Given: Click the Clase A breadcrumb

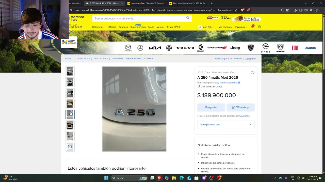Looking at the screenshot, I should pyautogui.click(x=150, y=58).
